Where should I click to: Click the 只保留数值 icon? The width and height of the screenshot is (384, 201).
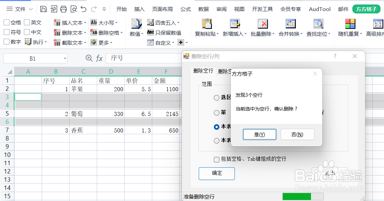151,32
